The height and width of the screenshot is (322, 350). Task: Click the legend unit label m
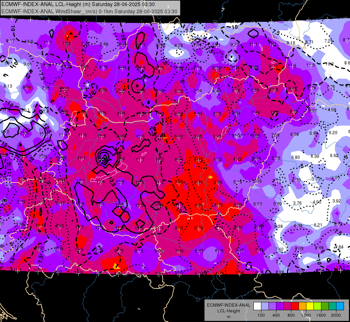(x=228, y=317)
